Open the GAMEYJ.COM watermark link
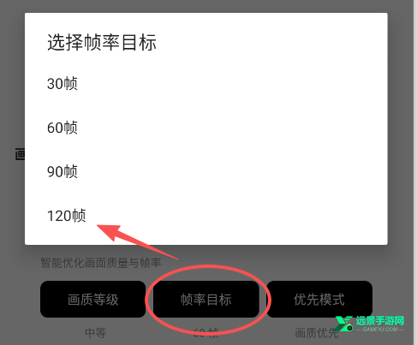Image resolution: width=417 pixels, height=345 pixels. [380, 330]
